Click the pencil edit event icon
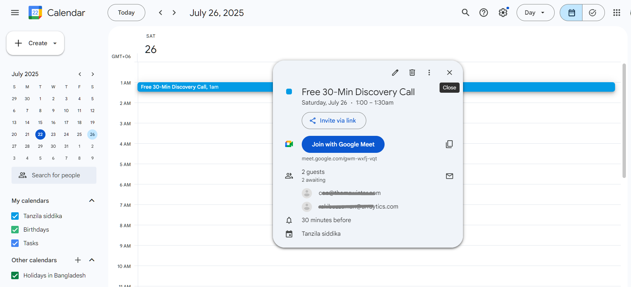631x287 pixels. point(395,73)
